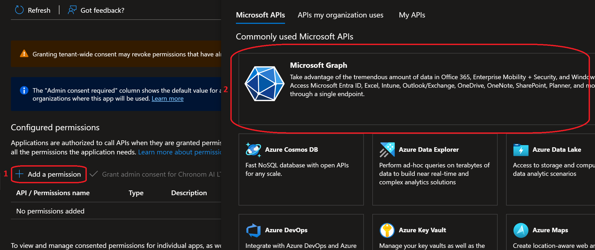Click the info icon about Admin consent column
Screen dimensions: 595x250
click(x=24, y=90)
